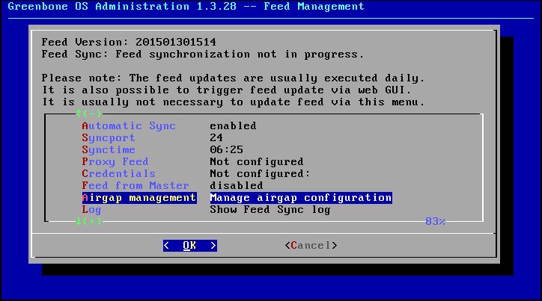Click the OK button
The width and height of the screenshot is (542, 301).
(189, 246)
